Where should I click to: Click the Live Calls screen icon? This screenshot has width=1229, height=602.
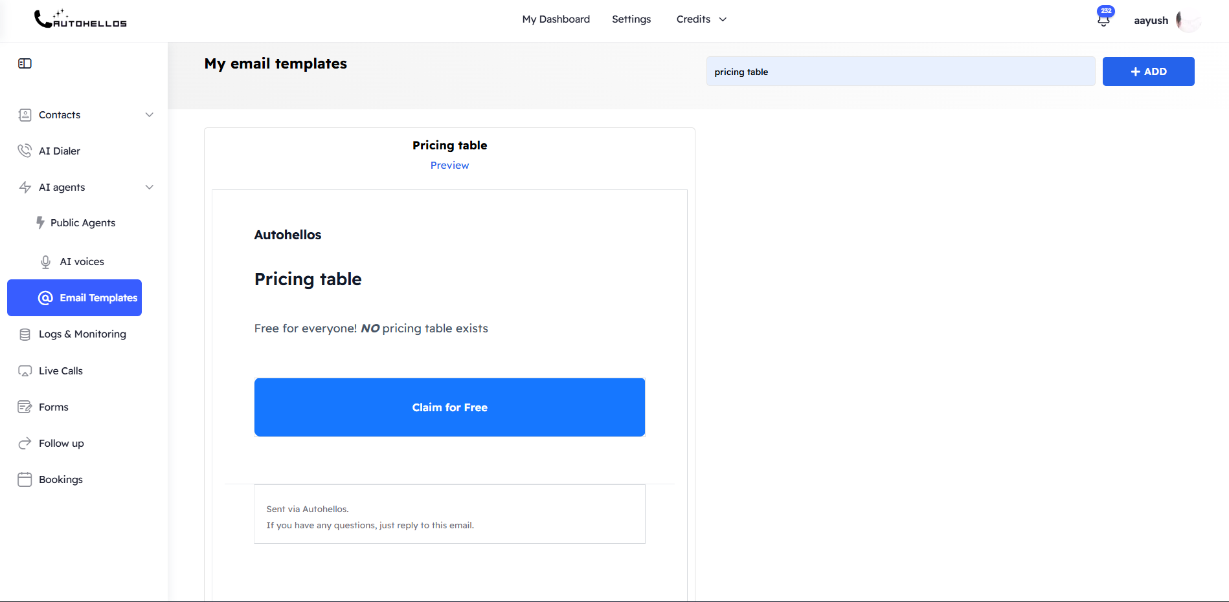coord(25,371)
